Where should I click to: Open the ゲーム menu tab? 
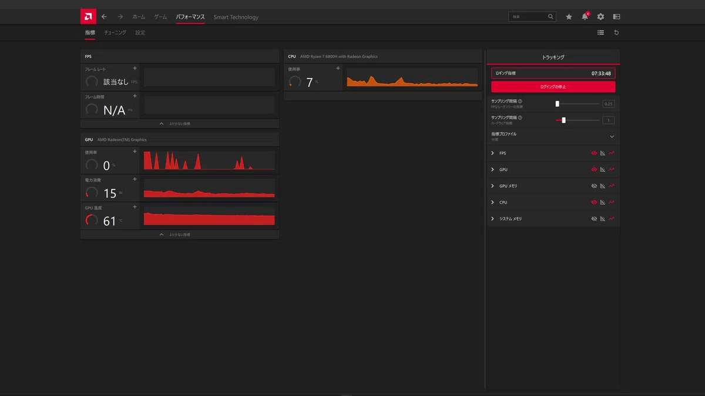point(160,17)
